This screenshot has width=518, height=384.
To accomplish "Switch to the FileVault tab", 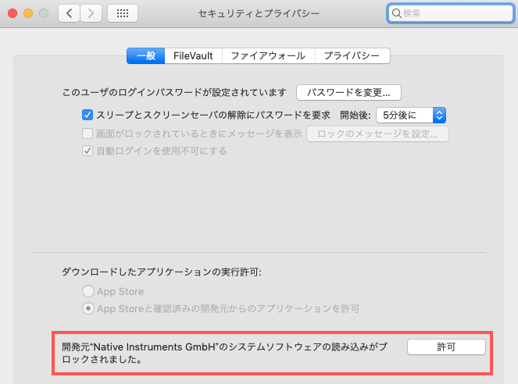I will 194,56.
